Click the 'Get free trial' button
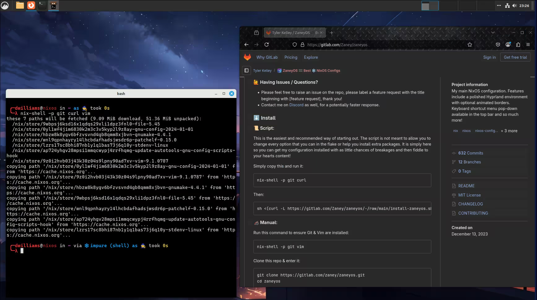 point(515,57)
